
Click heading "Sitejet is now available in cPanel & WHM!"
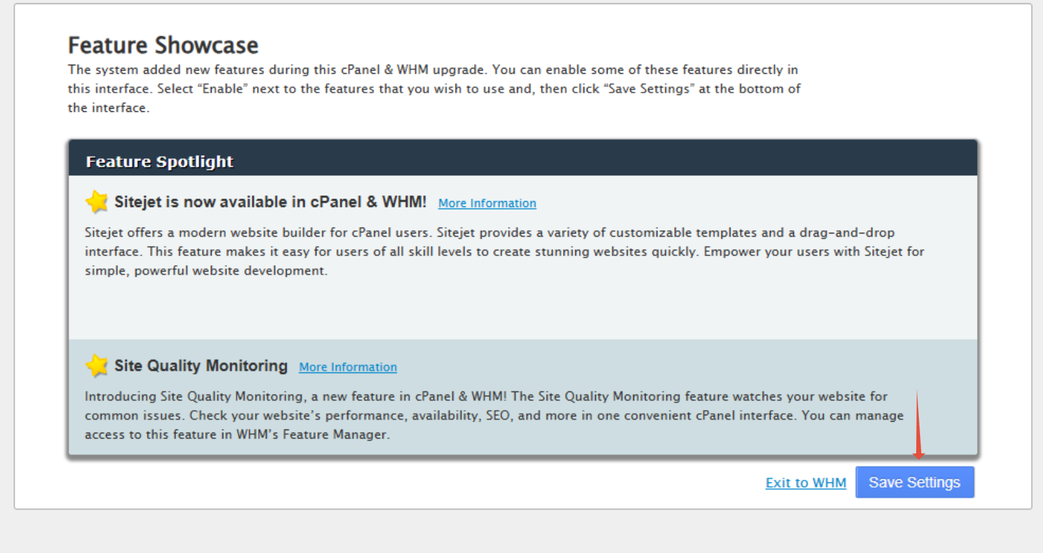click(x=270, y=202)
